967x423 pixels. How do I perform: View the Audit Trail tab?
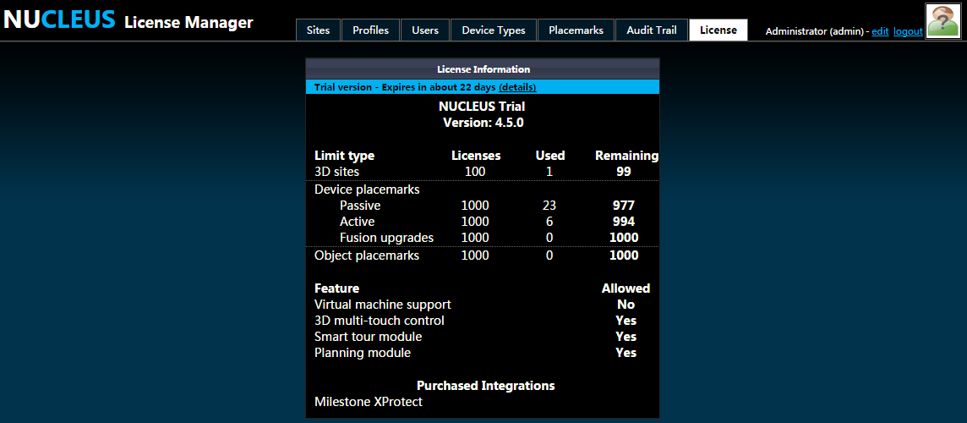tap(651, 30)
